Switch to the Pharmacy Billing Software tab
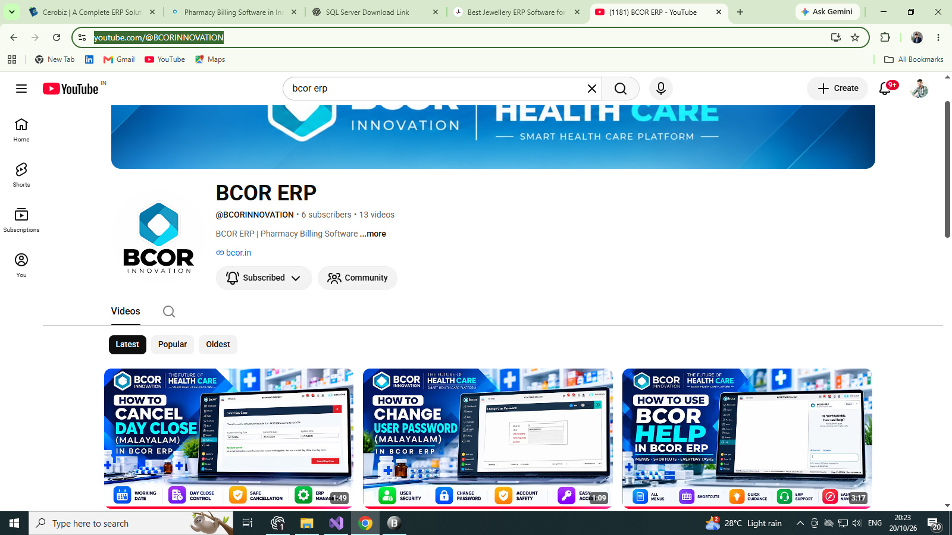Viewport: 952px width, 535px height. point(233,12)
